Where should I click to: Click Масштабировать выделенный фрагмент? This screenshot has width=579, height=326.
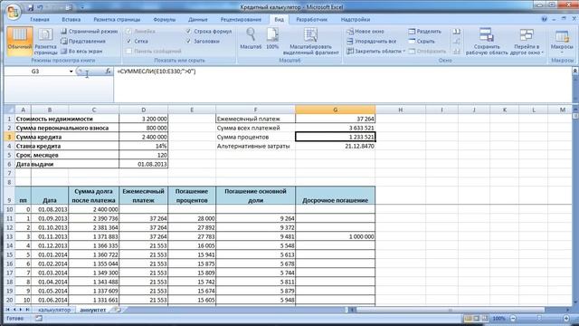(x=310, y=42)
